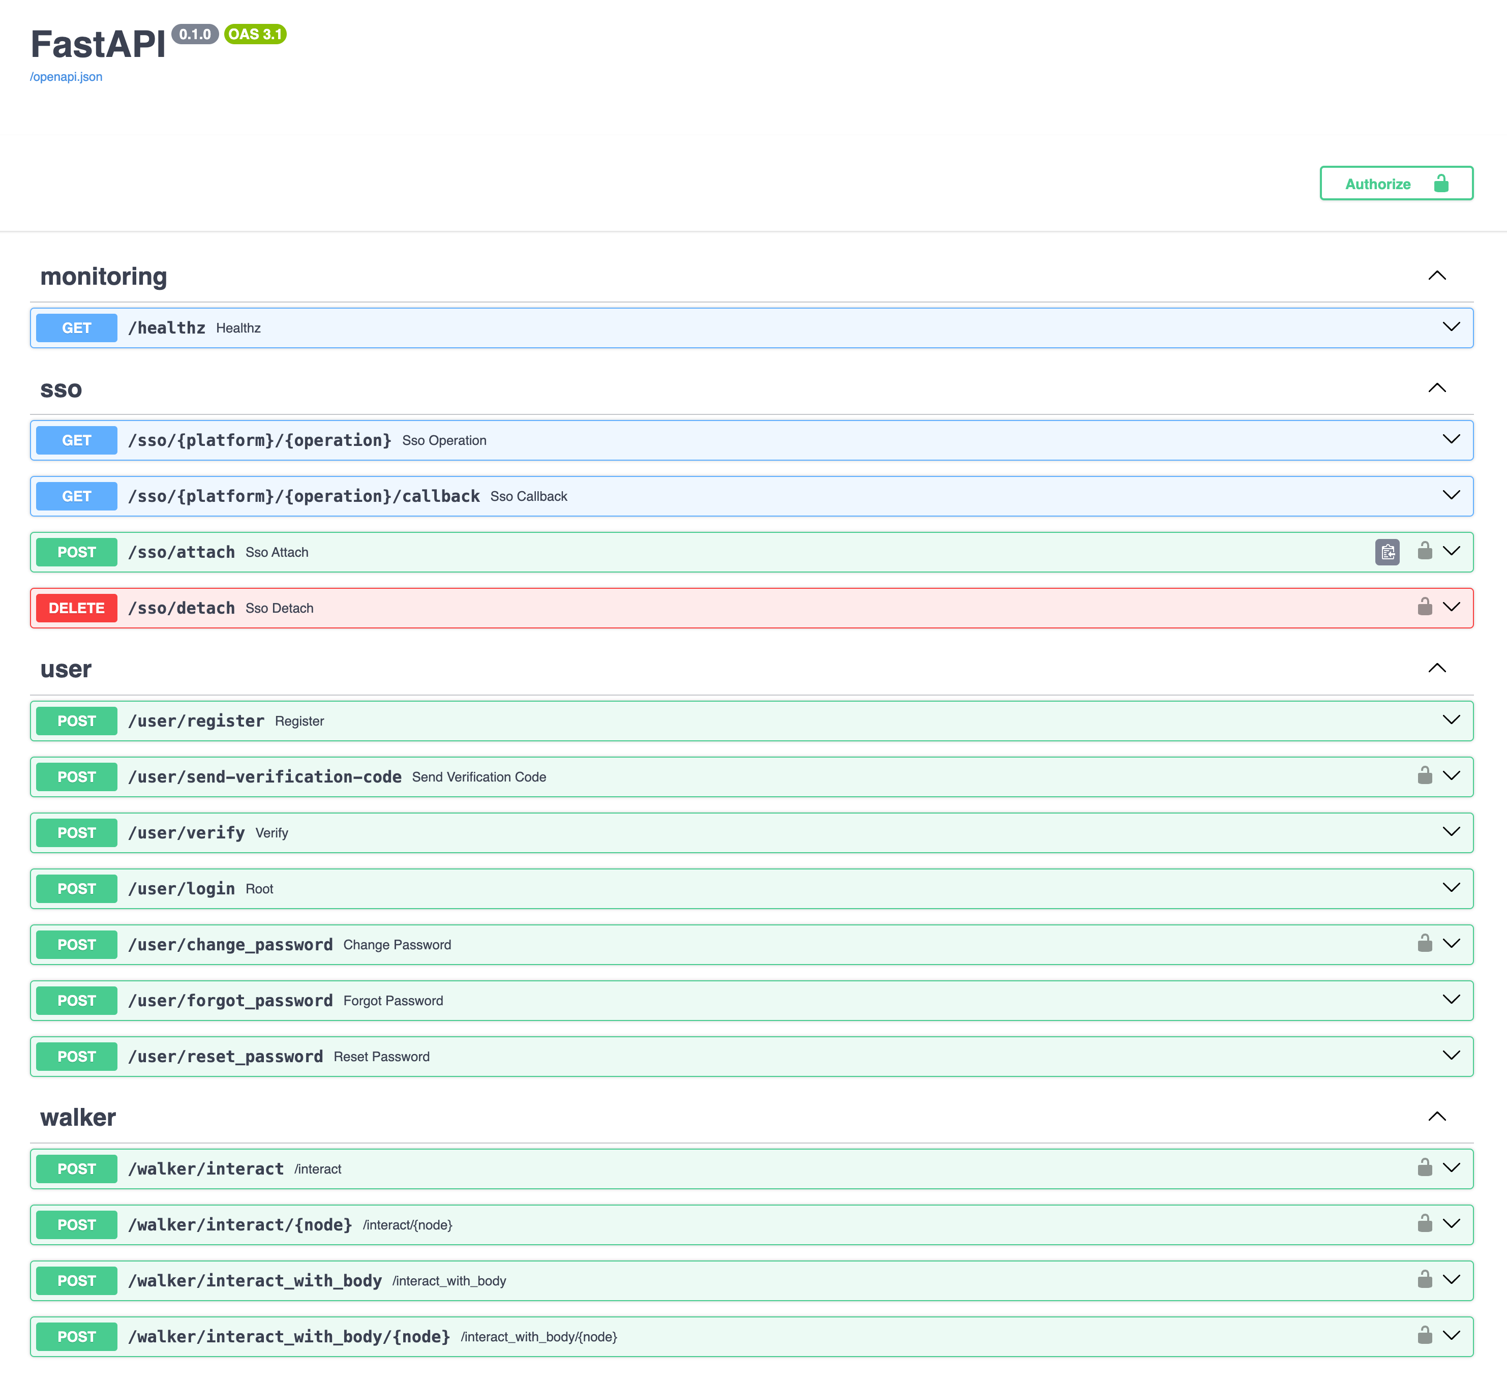Screen dimensions: 1507x1382
Task: Click the /user/login path text
Action: tap(181, 888)
